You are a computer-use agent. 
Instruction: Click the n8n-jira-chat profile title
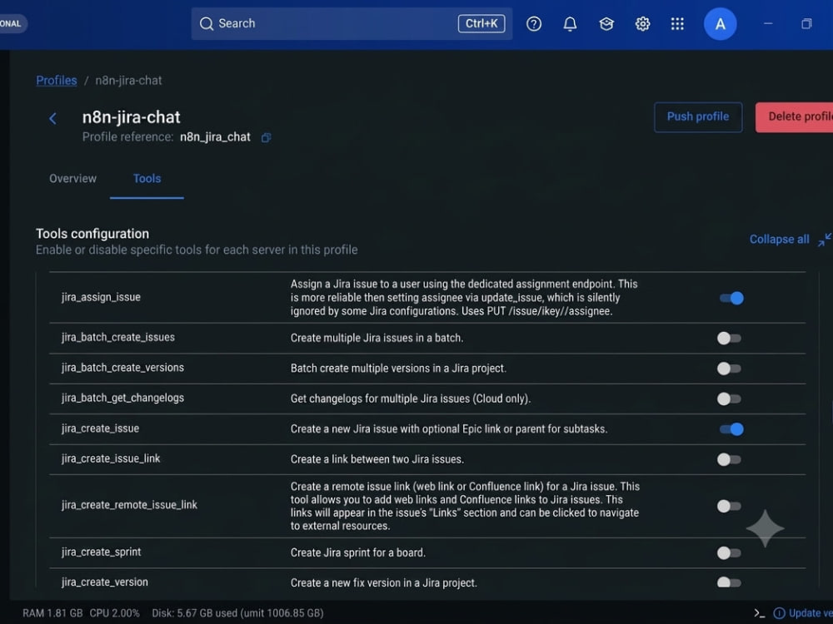(132, 117)
